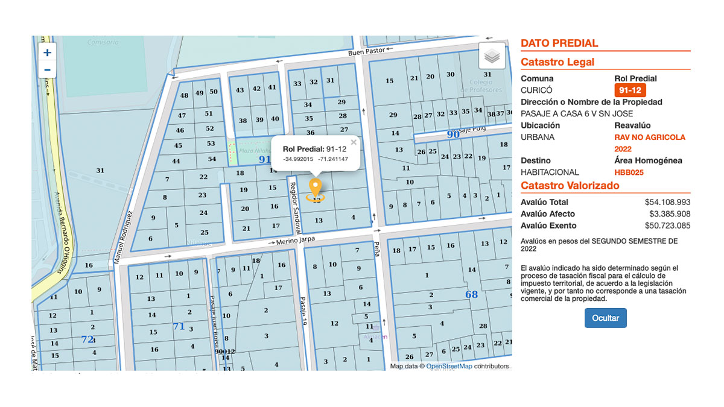Select the blue block 71 label
Screen dimensions: 724x407
(x=179, y=326)
